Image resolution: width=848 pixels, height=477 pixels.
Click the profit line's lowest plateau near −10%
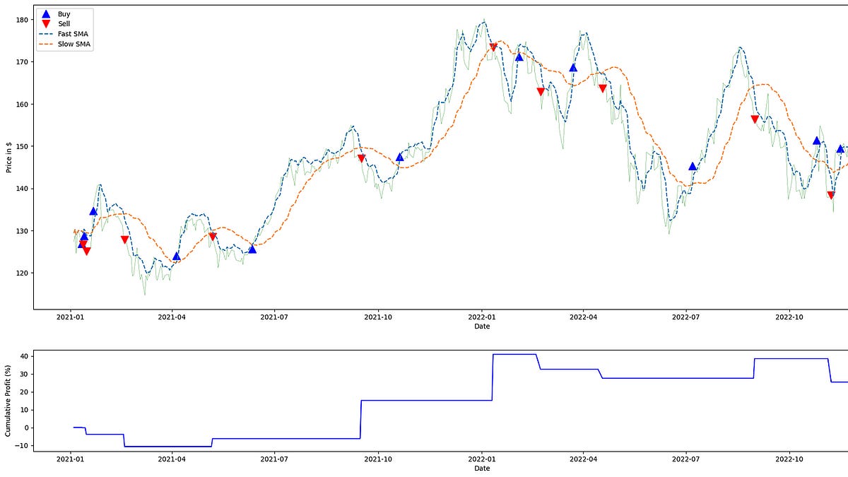point(168,447)
